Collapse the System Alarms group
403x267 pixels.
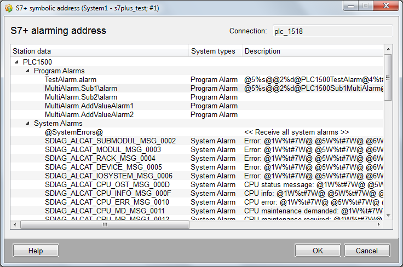click(28, 124)
